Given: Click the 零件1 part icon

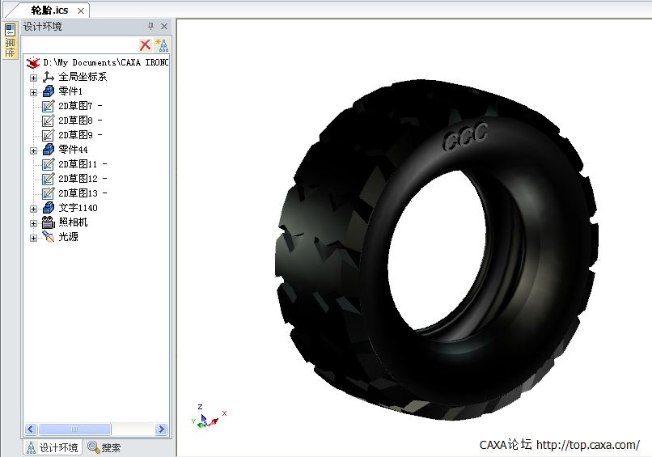Looking at the screenshot, I should pos(49,91).
